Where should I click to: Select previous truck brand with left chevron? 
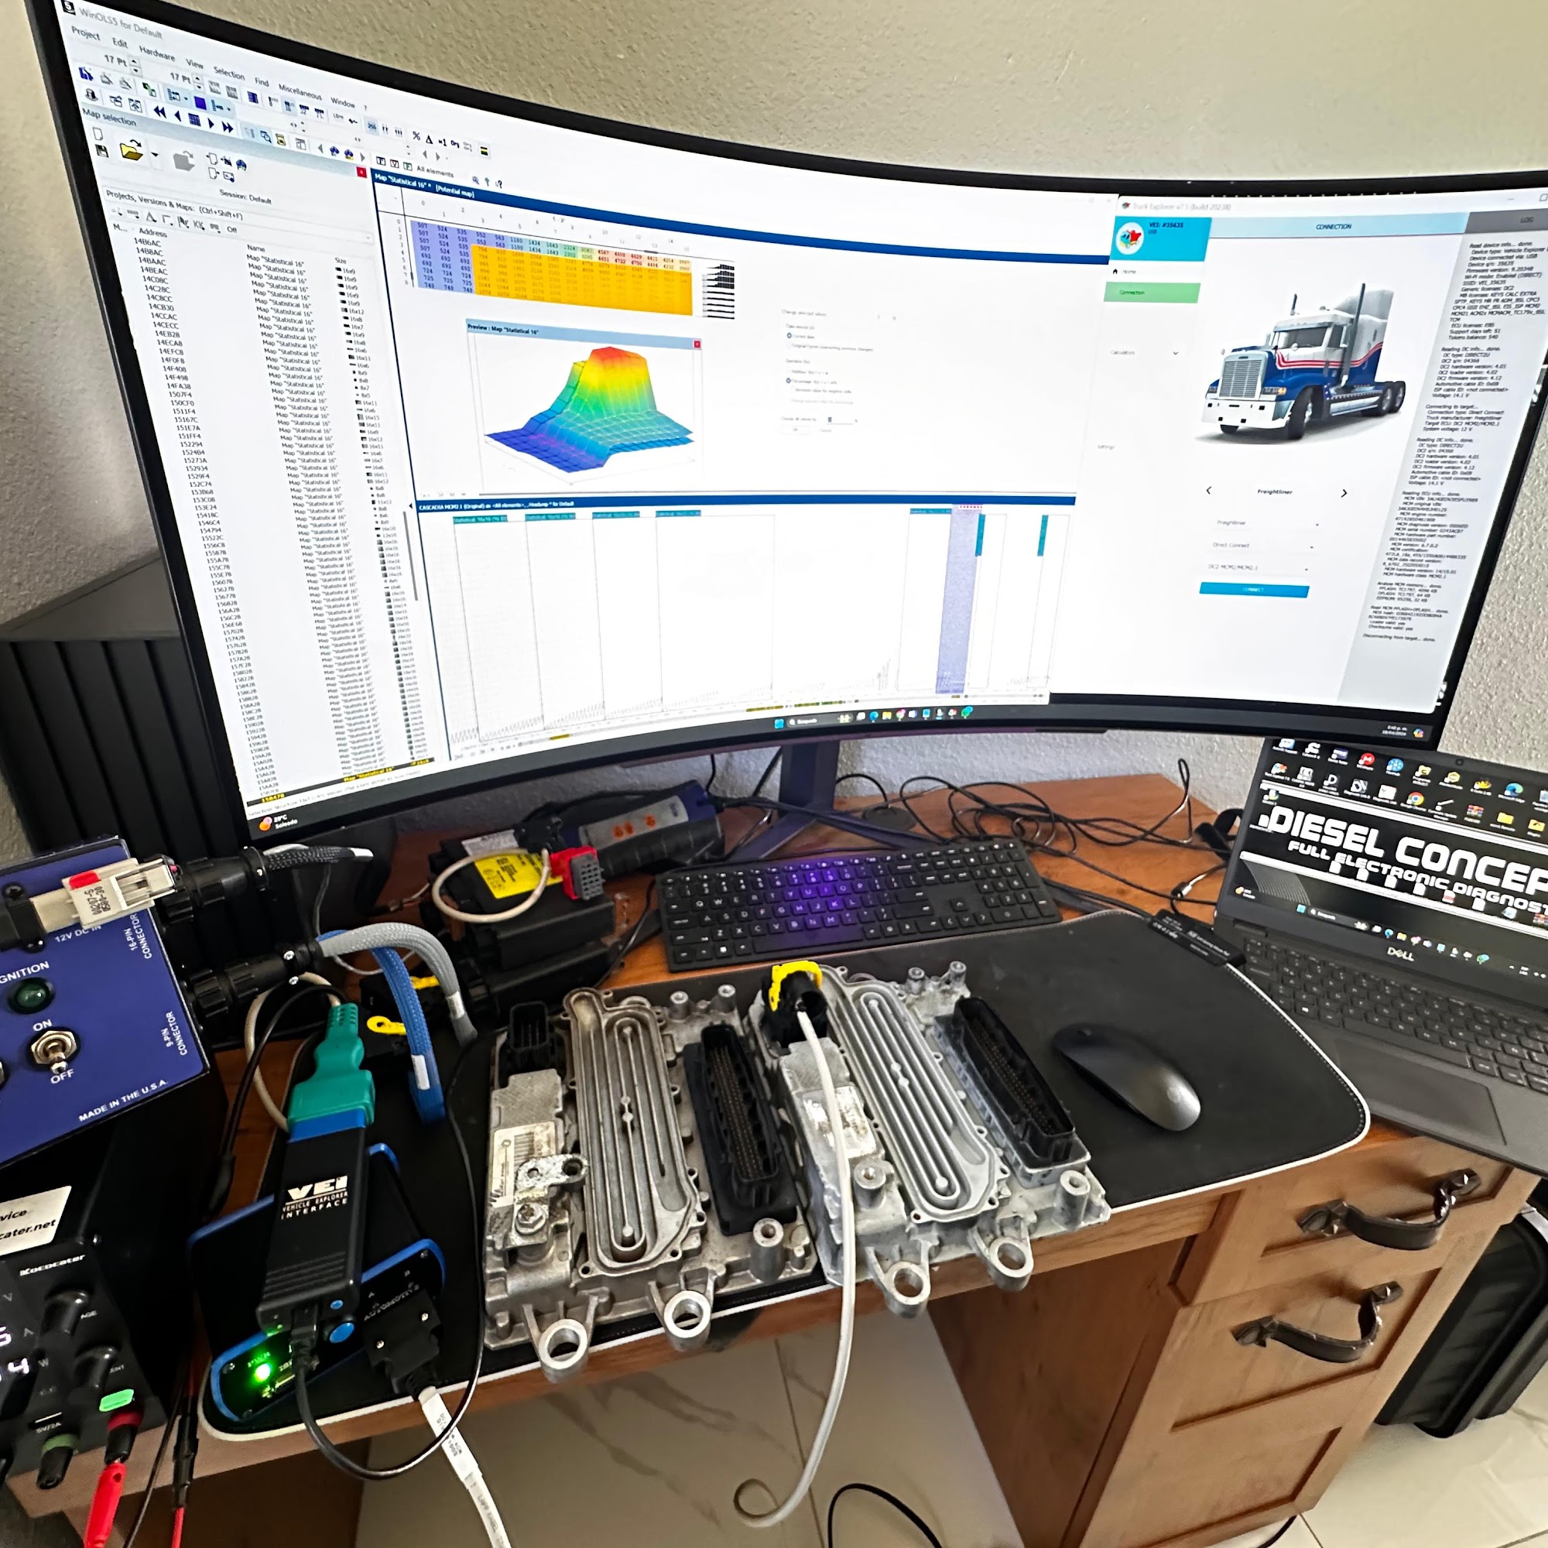(x=1208, y=491)
